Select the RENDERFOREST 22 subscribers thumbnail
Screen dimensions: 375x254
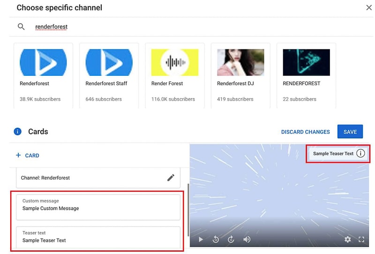(x=307, y=62)
